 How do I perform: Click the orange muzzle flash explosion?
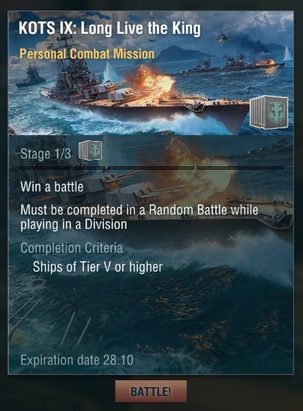150,80
